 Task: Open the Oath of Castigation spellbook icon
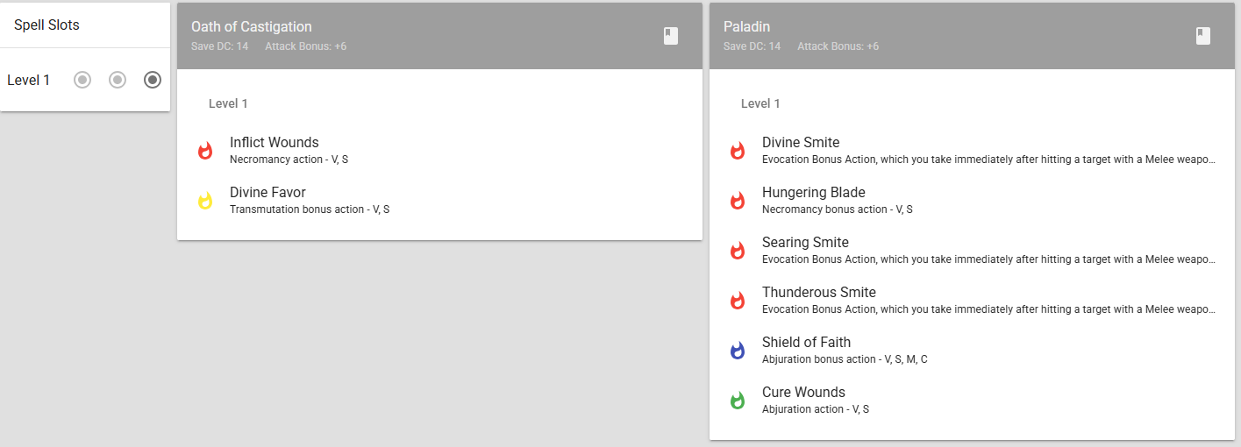coord(671,36)
